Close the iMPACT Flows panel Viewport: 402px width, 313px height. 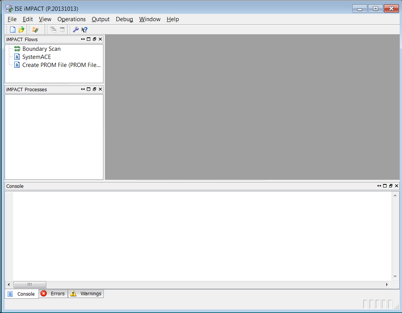coord(100,39)
